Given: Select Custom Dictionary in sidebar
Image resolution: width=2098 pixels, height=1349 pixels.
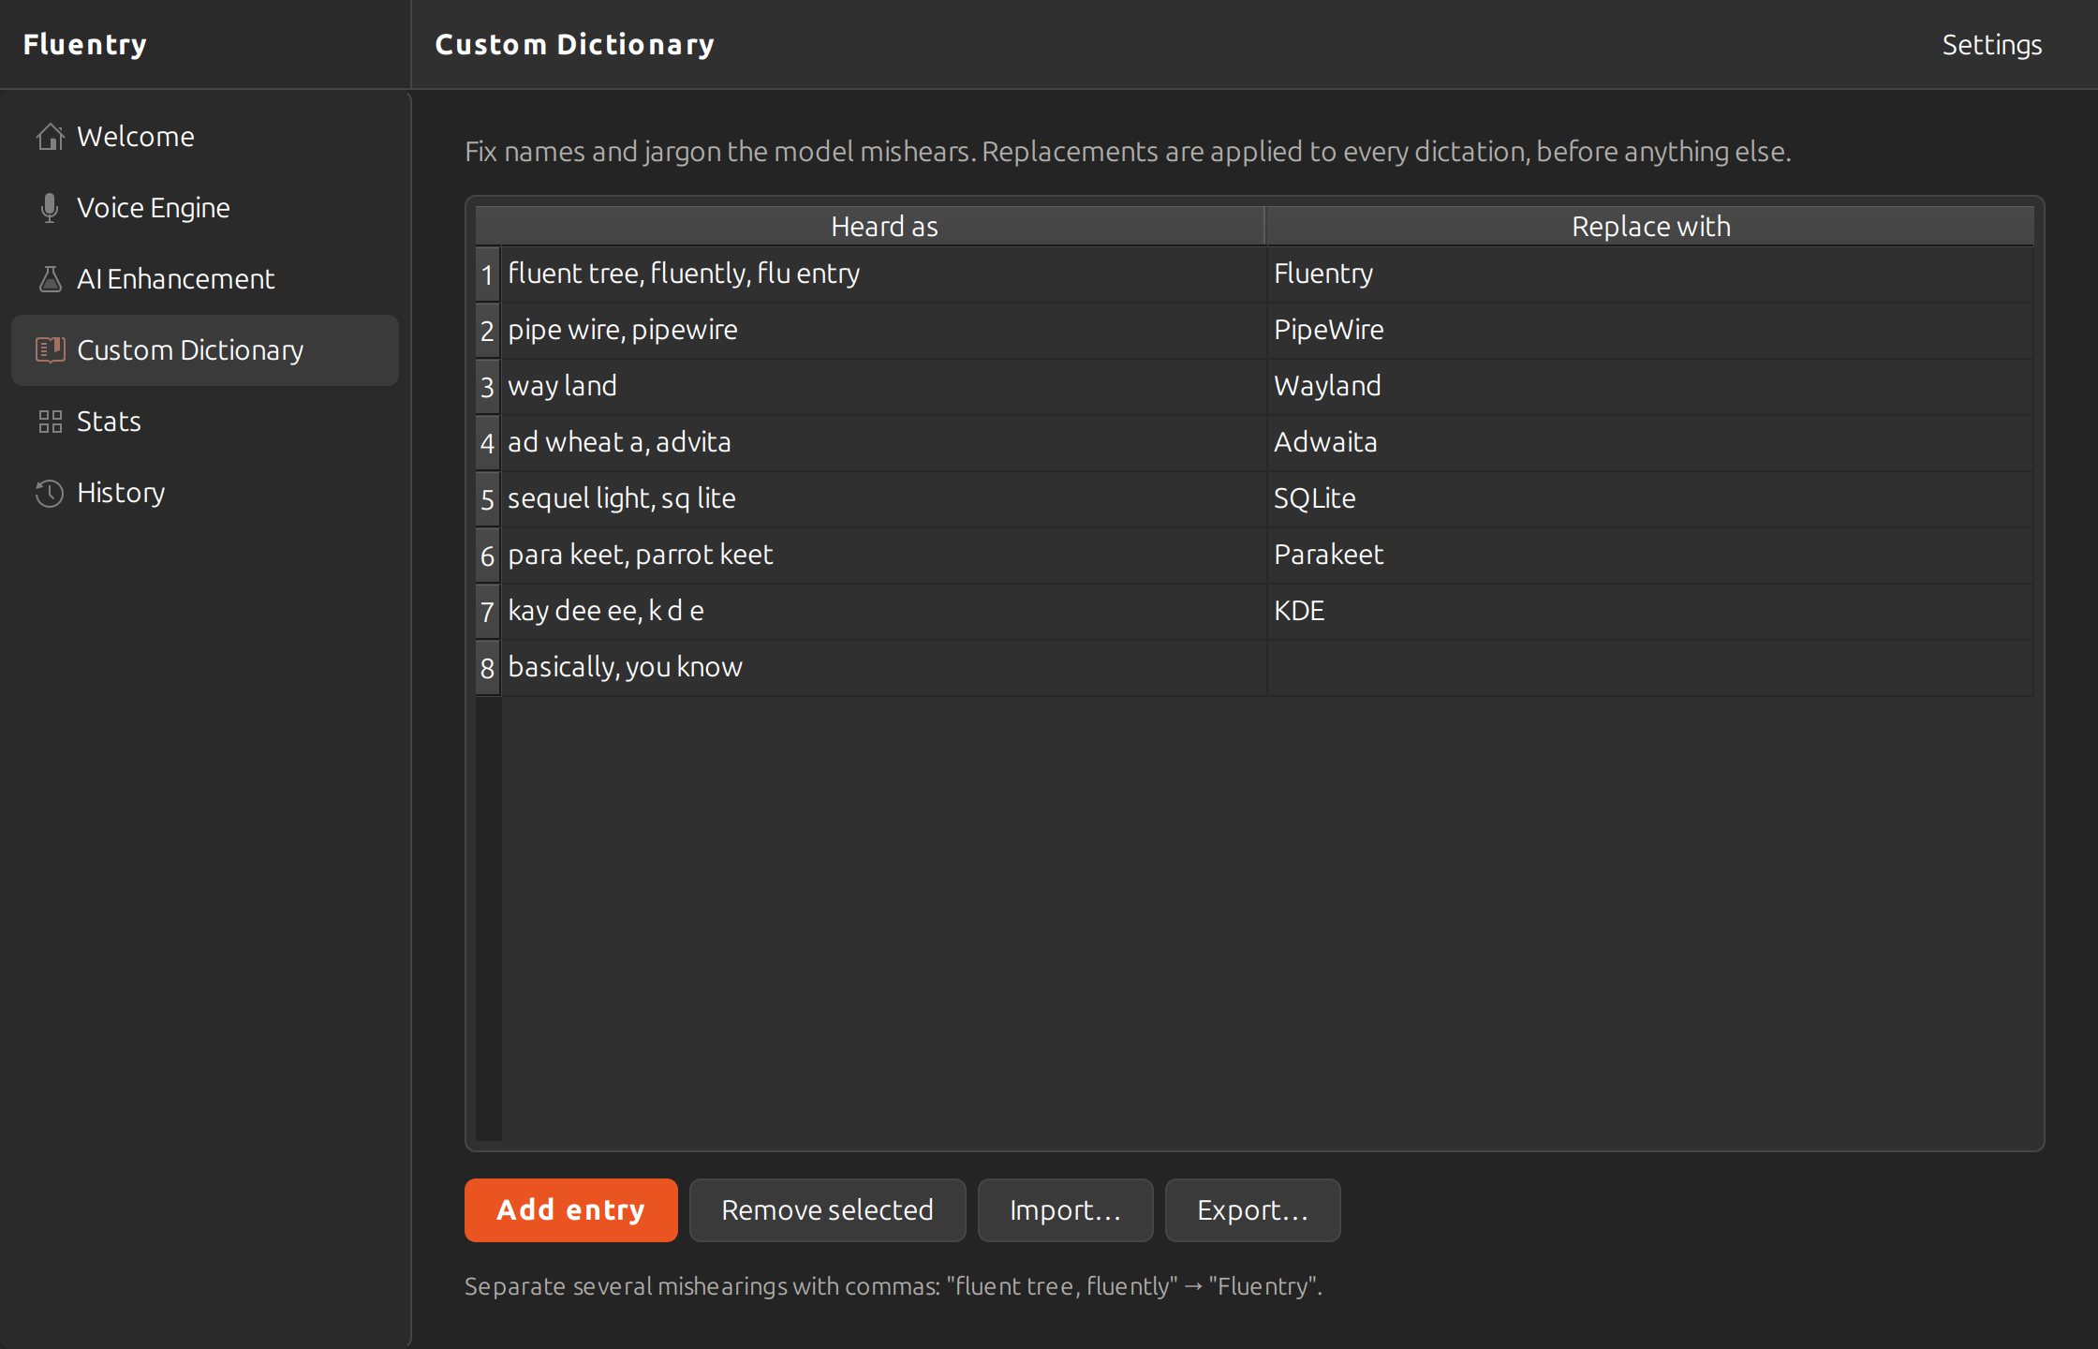Looking at the screenshot, I should (x=205, y=350).
